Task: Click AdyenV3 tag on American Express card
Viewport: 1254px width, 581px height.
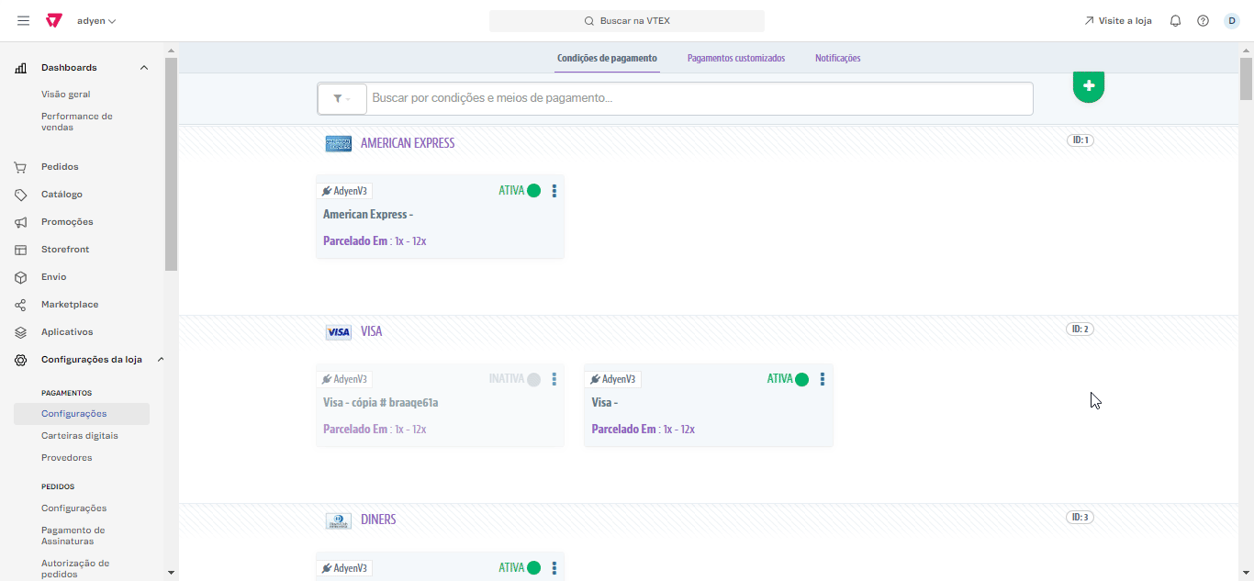Action: point(345,191)
